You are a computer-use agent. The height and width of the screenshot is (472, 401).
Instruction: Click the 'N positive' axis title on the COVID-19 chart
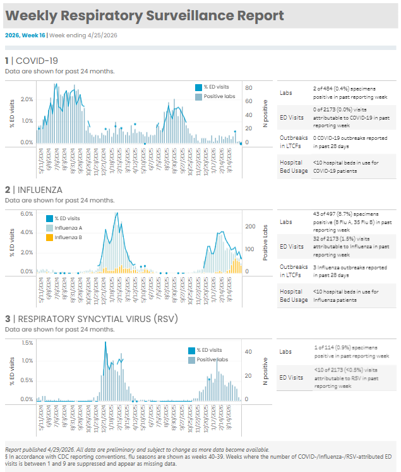coord(265,113)
